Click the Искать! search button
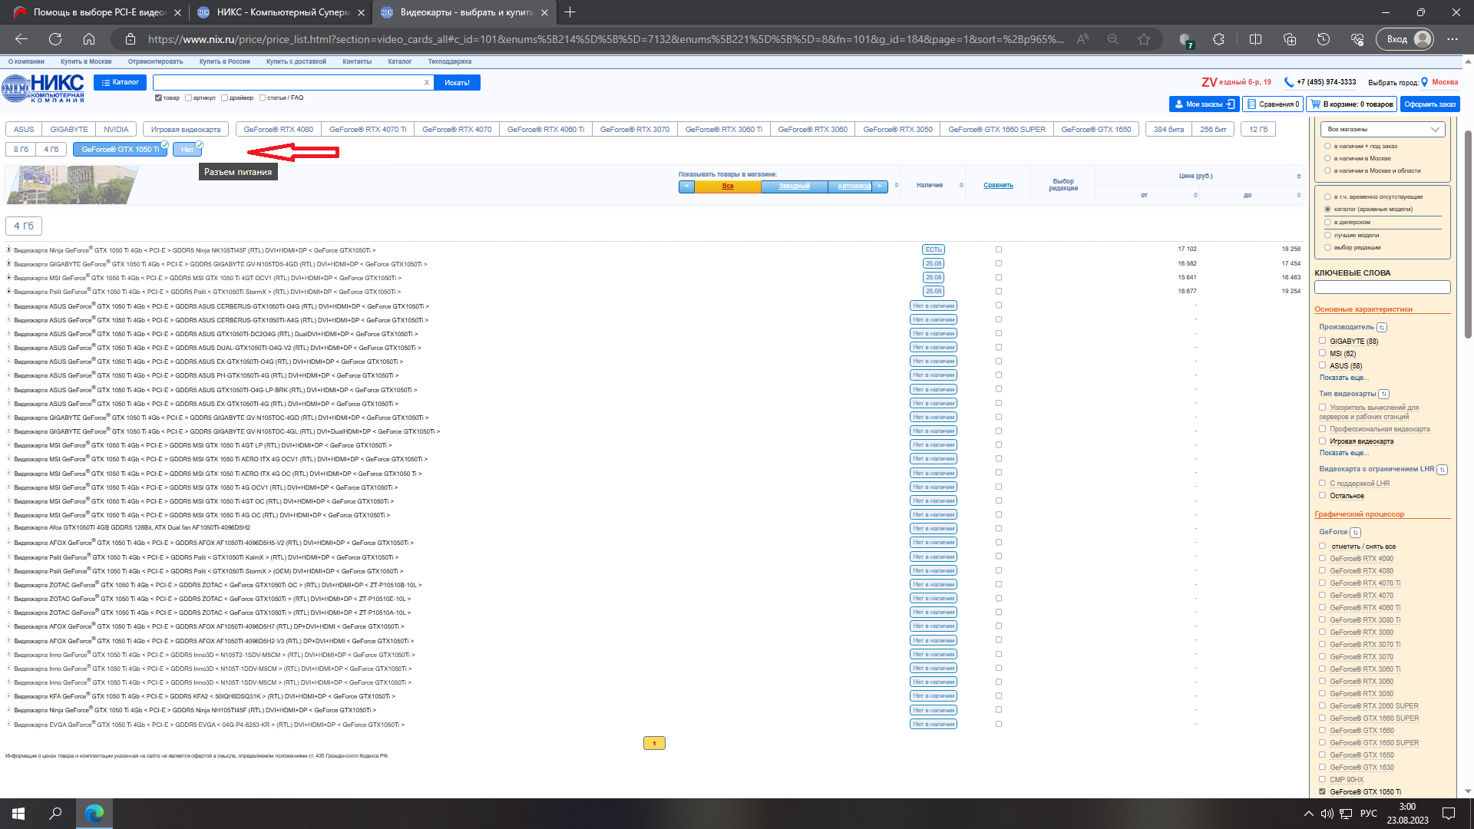The image size is (1474, 829). tap(457, 83)
